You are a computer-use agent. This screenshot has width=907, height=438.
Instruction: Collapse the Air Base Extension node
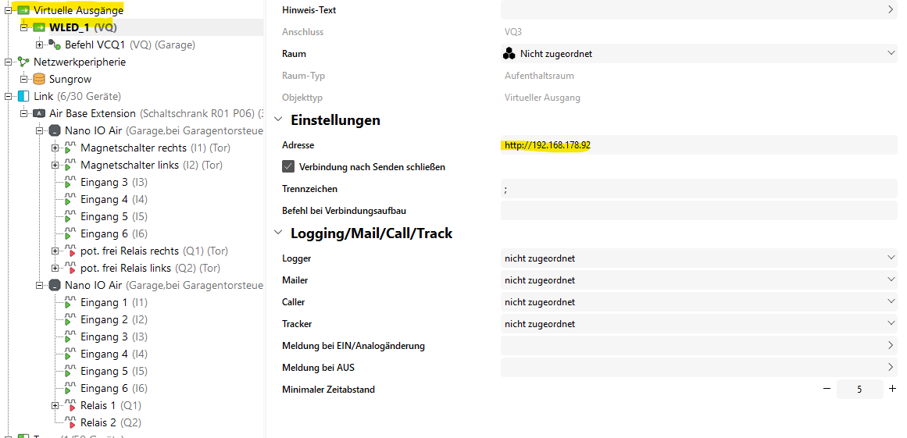pos(23,114)
